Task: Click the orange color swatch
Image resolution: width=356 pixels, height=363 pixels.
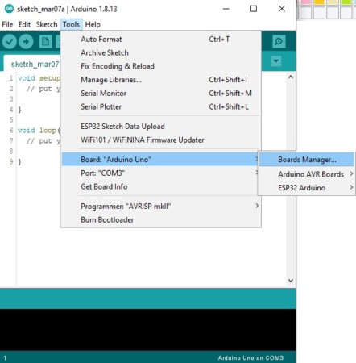Action: tap(319, 2)
